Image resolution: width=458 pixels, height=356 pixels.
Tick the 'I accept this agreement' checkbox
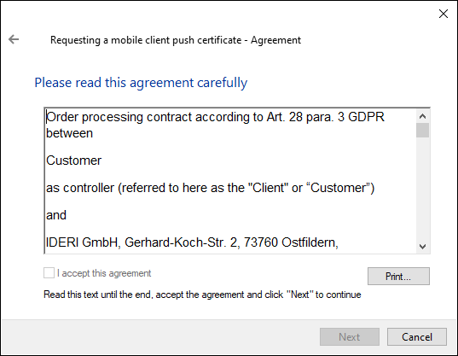[x=49, y=273]
